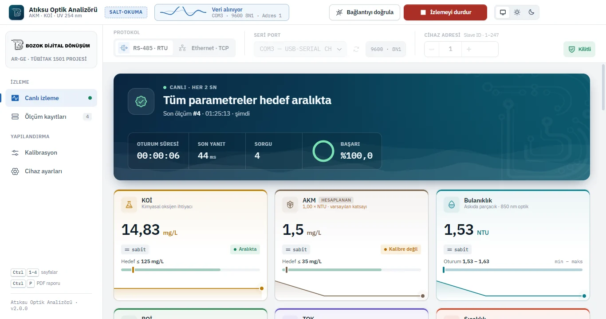Click the SALT-OKUMA badge
Image resolution: width=606 pixels, height=319 pixels.
click(126, 12)
